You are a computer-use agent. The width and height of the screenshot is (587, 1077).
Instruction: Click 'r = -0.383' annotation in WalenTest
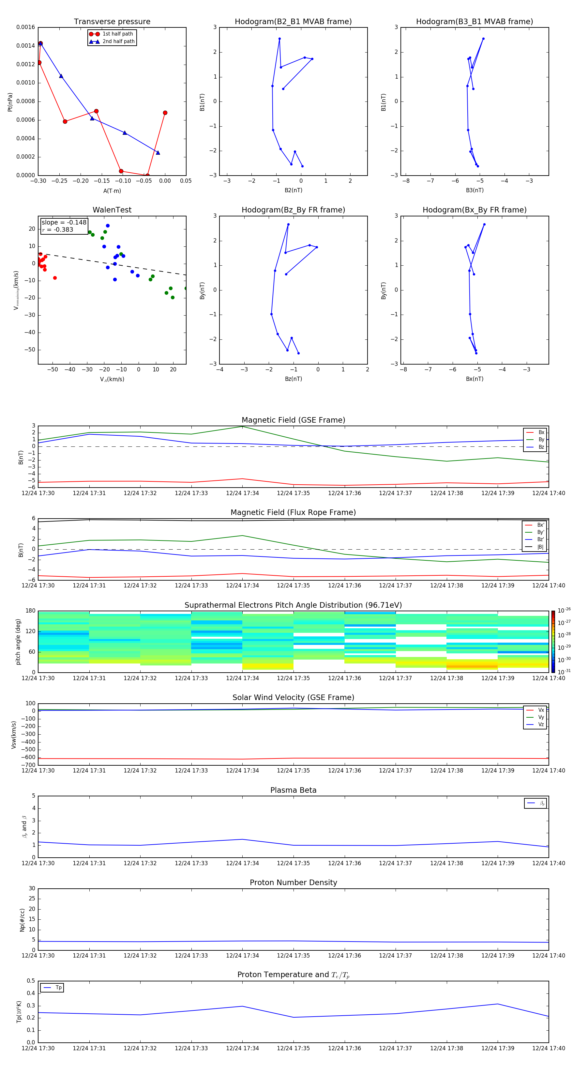[58, 229]
